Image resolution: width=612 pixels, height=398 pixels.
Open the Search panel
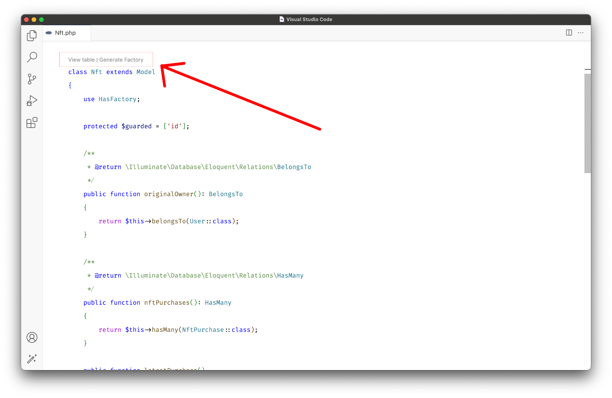coord(32,57)
